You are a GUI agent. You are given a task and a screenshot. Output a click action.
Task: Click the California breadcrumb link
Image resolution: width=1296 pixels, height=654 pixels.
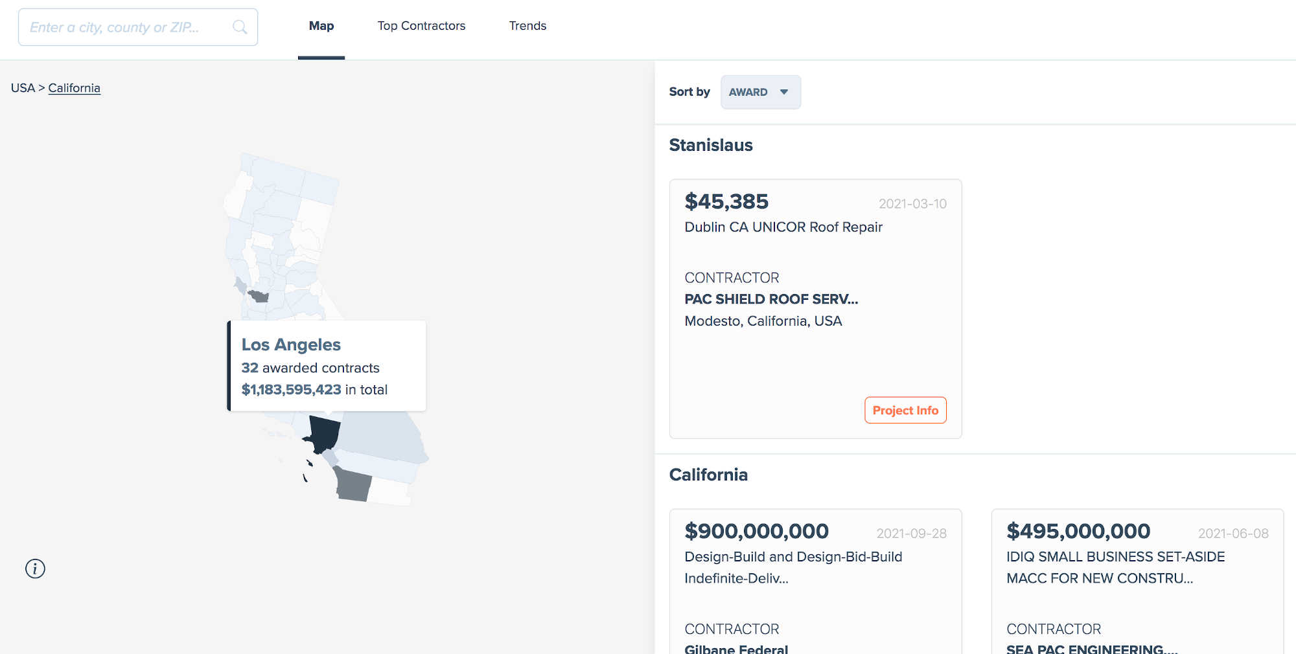pyautogui.click(x=74, y=88)
